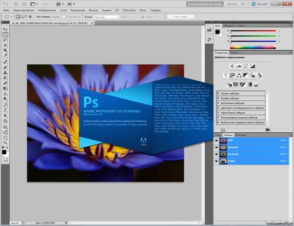The width and height of the screenshot is (294, 226).
Task: Select the Move tool
Action: click(5, 29)
